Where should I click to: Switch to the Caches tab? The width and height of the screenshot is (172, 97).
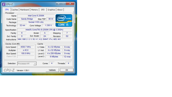tap(15, 10)
